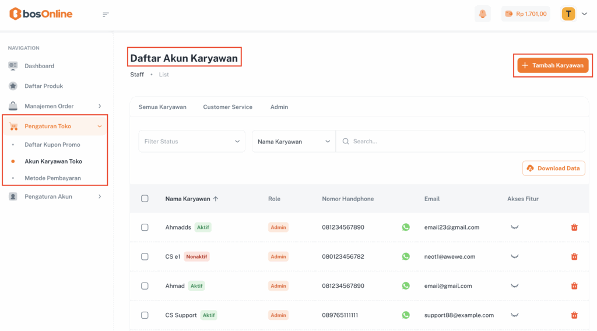The height and width of the screenshot is (331, 597).
Task: Expand the Manajemen Order menu
Action: (56, 106)
